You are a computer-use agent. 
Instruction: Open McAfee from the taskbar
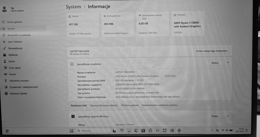point(165,130)
